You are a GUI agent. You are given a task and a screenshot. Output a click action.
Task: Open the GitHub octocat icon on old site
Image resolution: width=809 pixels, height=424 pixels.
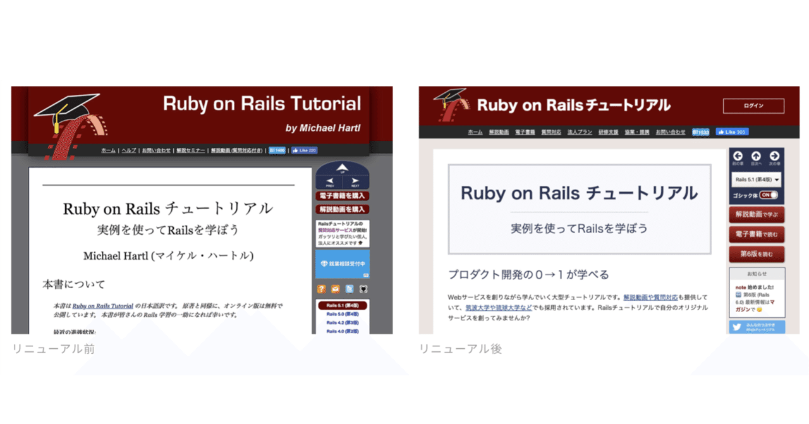coord(363,289)
